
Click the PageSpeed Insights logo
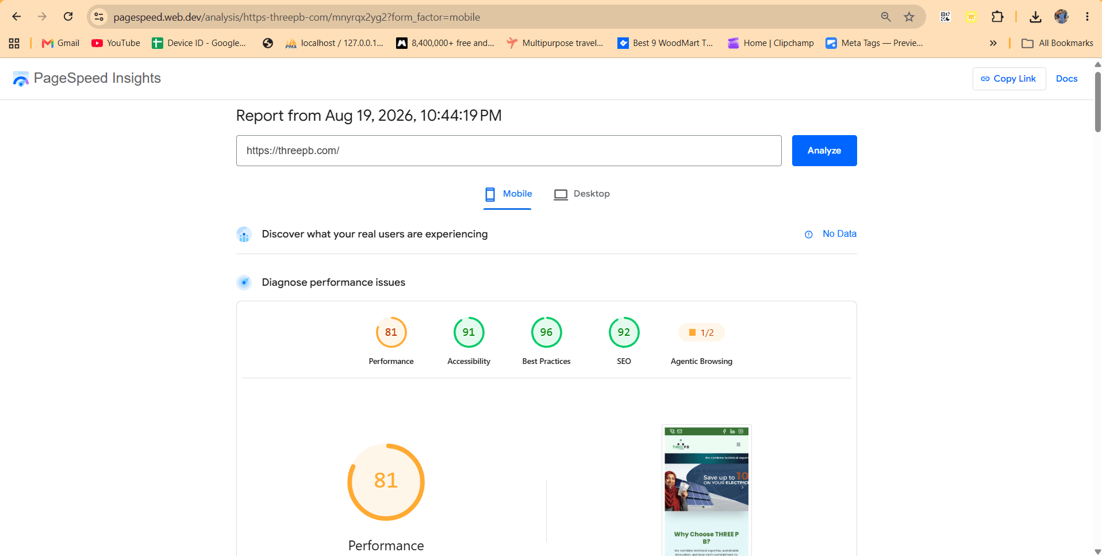click(x=87, y=78)
